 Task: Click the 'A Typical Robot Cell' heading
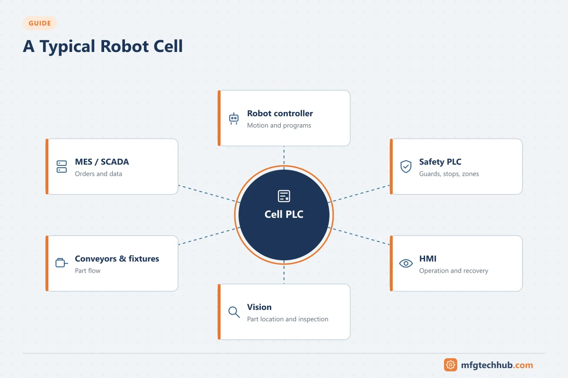103,46
